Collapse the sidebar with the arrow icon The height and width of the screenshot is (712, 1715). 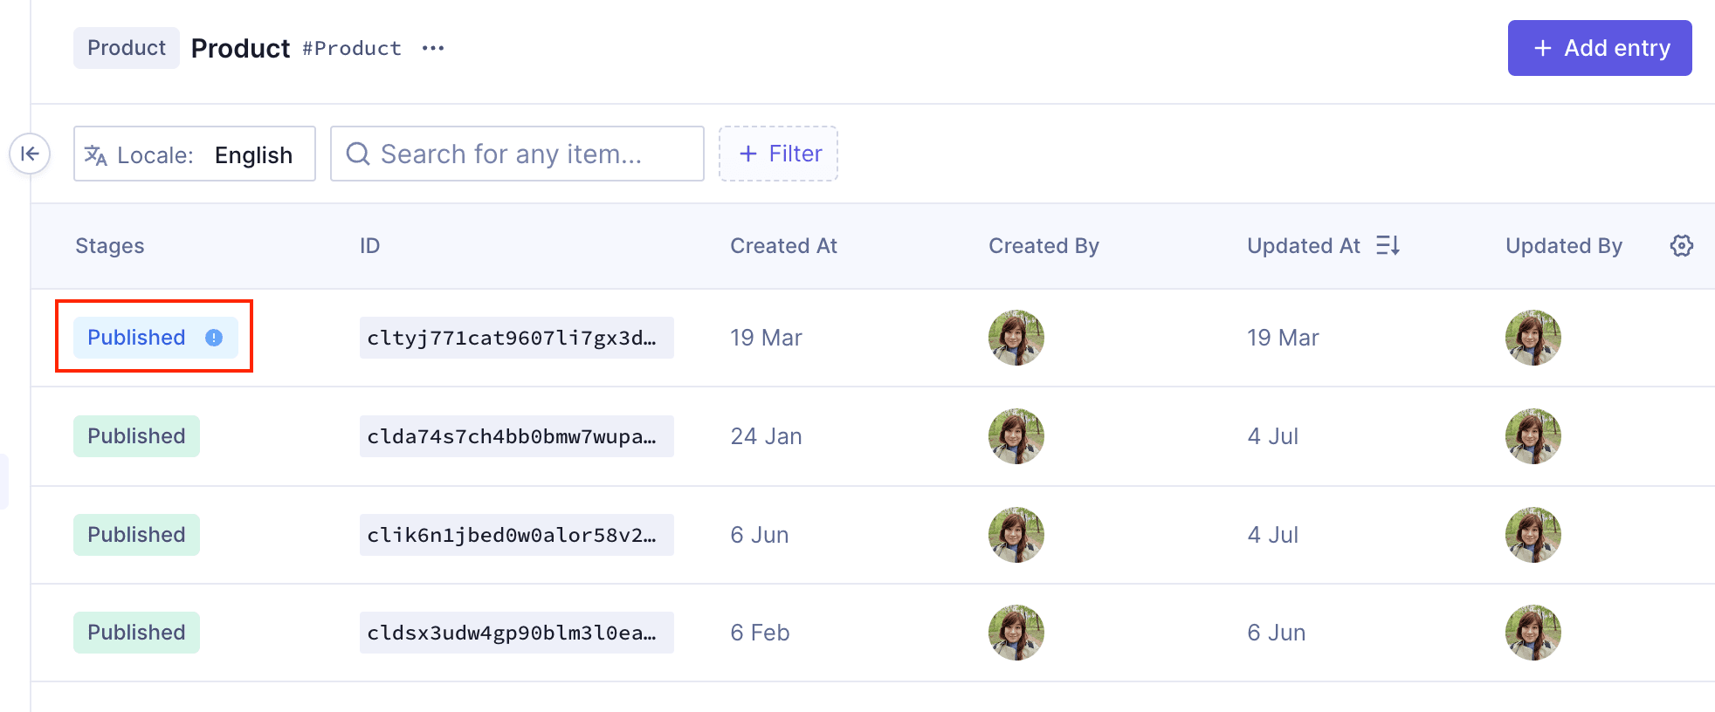(30, 154)
